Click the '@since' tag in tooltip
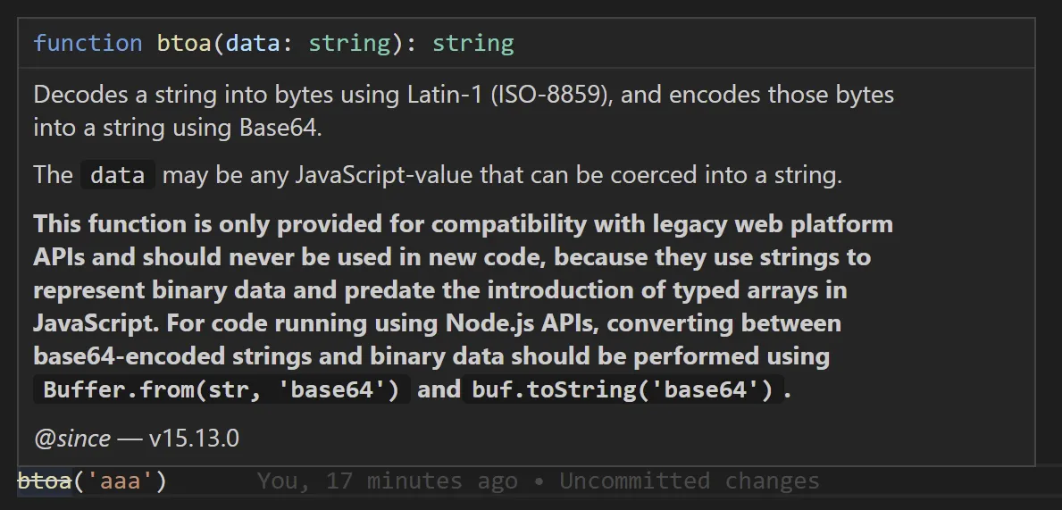 point(72,439)
